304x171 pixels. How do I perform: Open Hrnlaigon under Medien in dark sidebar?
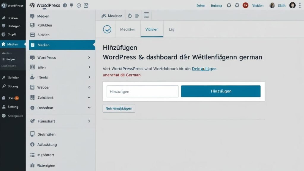[9, 59]
